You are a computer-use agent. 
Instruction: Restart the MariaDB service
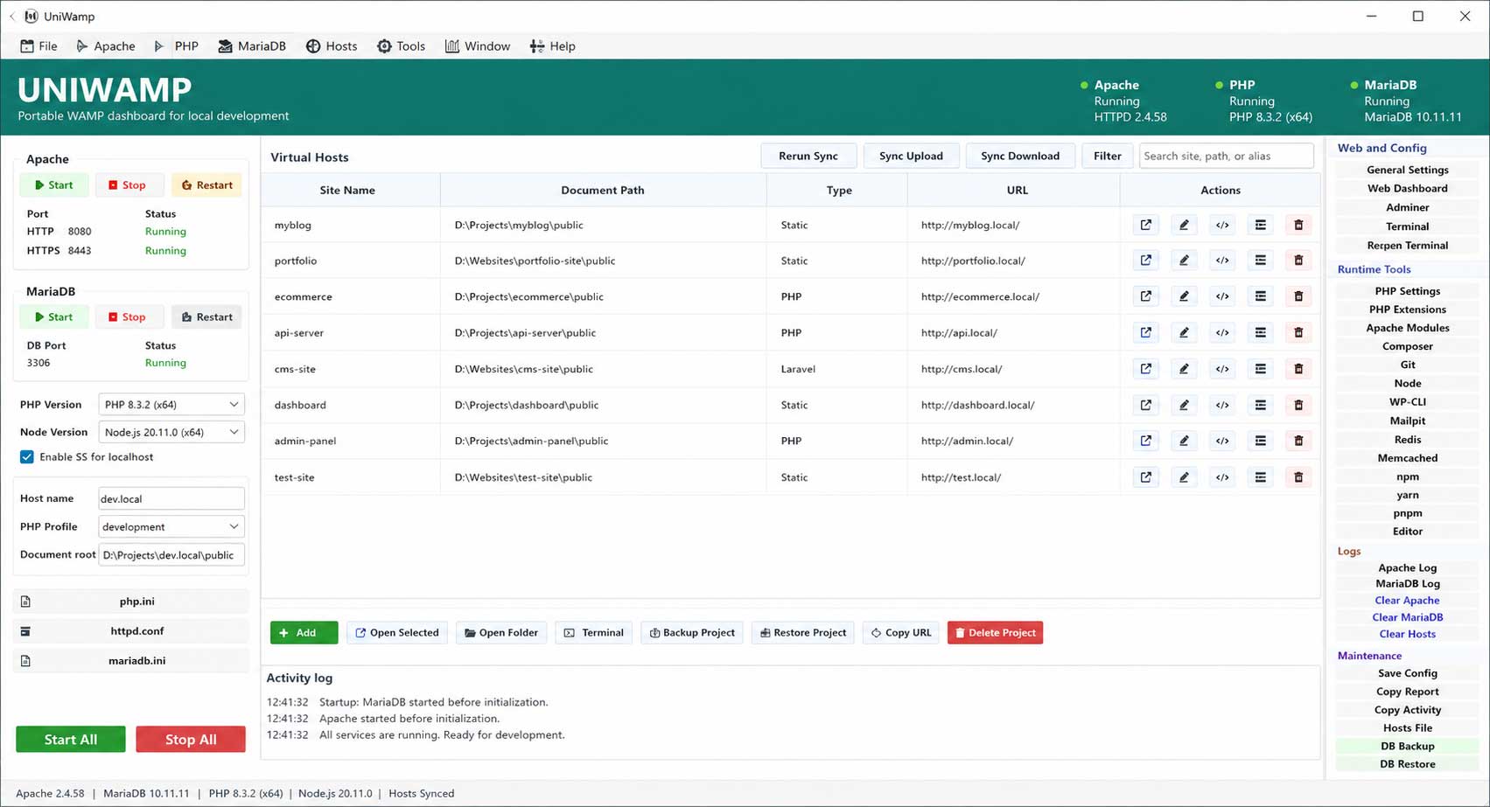[x=206, y=317]
